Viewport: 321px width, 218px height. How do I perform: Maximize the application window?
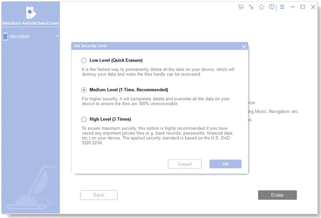point(303,7)
